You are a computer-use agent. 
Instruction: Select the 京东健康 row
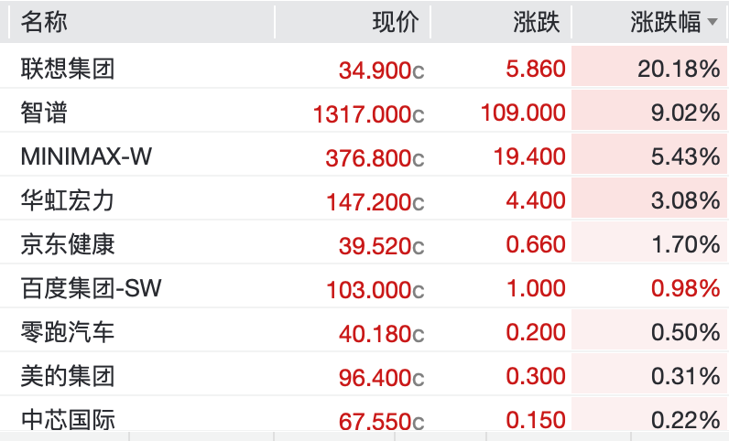coord(364,244)
